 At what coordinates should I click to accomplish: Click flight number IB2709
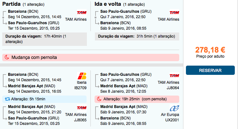pos(81,88)
